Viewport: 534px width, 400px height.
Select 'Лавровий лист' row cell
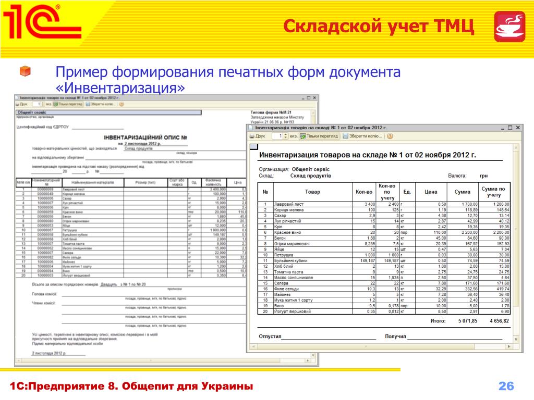click(313, 204)
